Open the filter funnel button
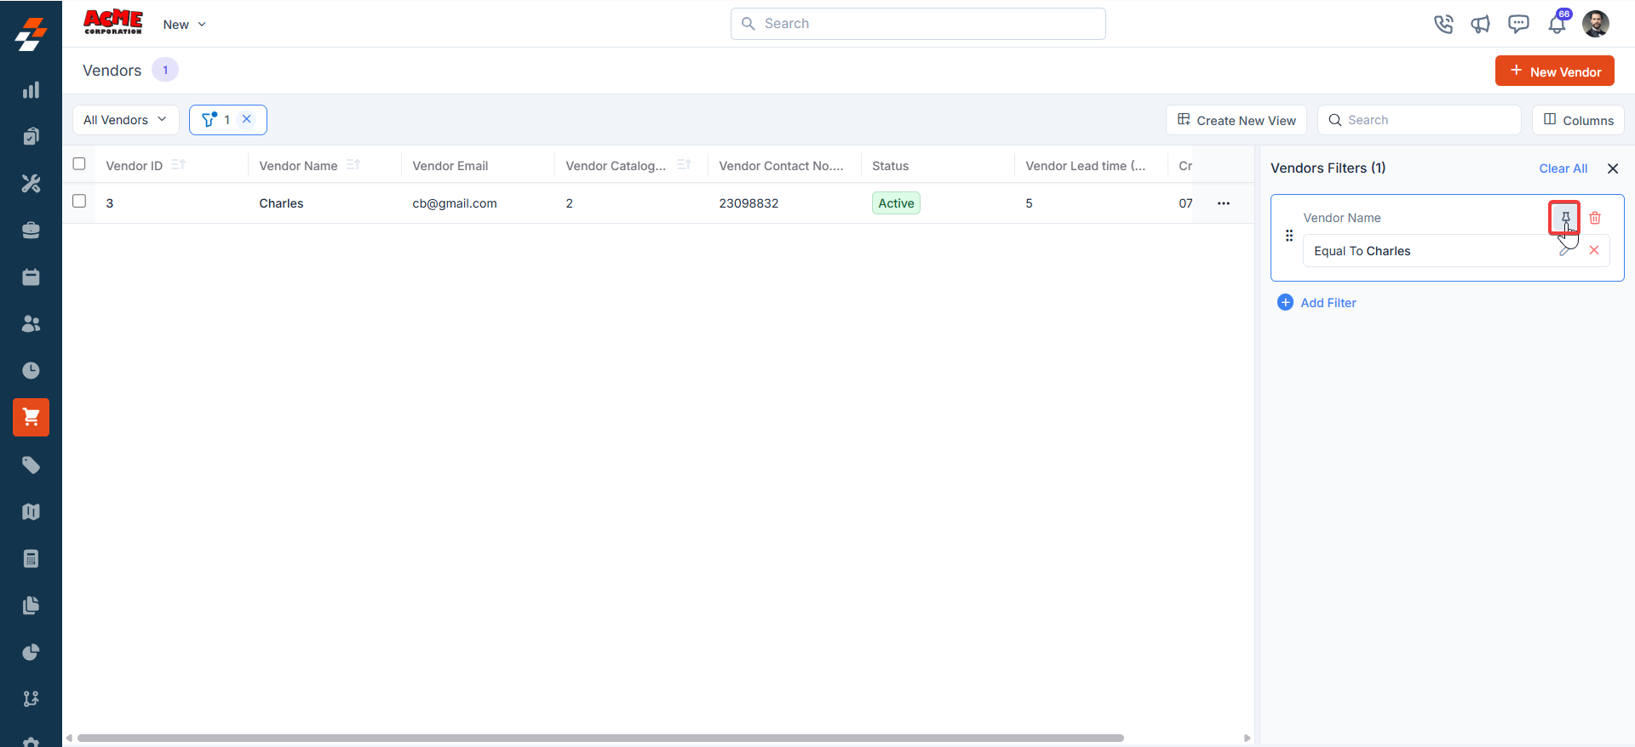1635x747 pixels. click(209, 120)
